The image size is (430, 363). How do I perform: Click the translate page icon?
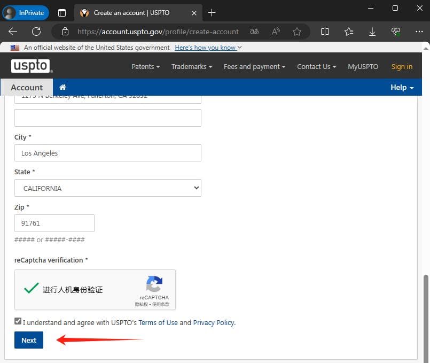click(x=254, y=32)
